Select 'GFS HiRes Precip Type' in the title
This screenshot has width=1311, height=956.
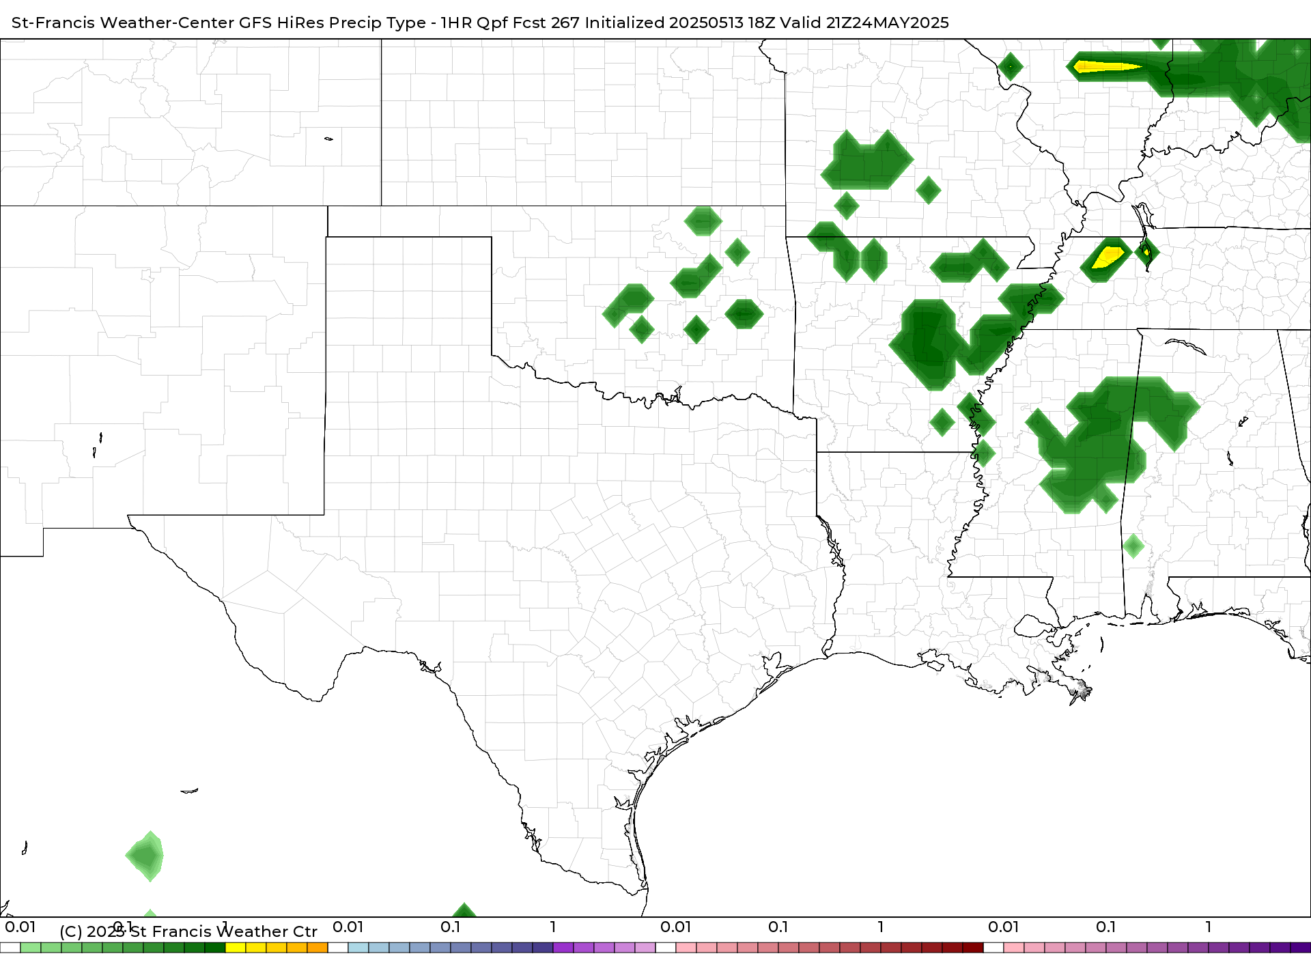[x=333, y=23]
